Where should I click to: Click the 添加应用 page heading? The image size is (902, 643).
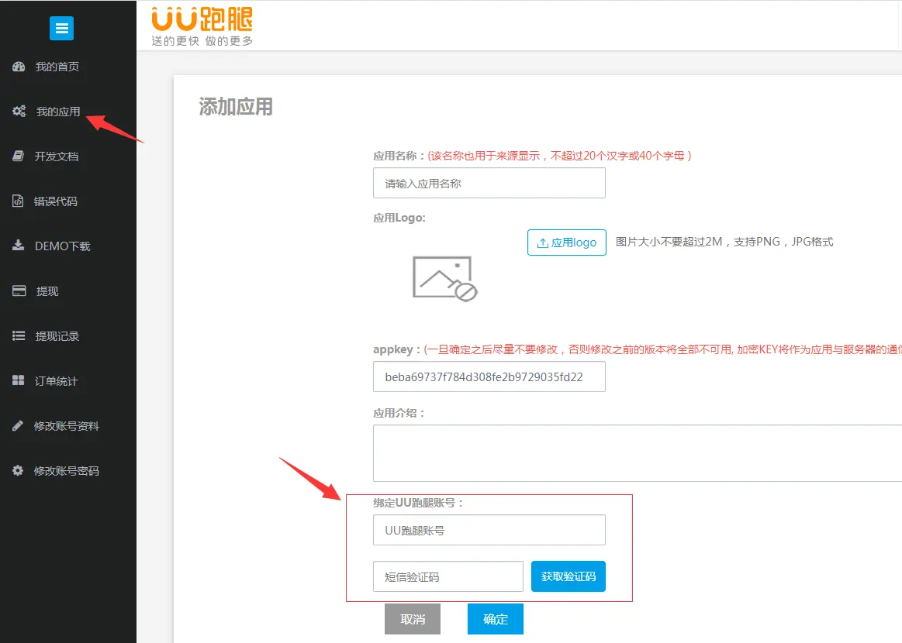[236, 107]
